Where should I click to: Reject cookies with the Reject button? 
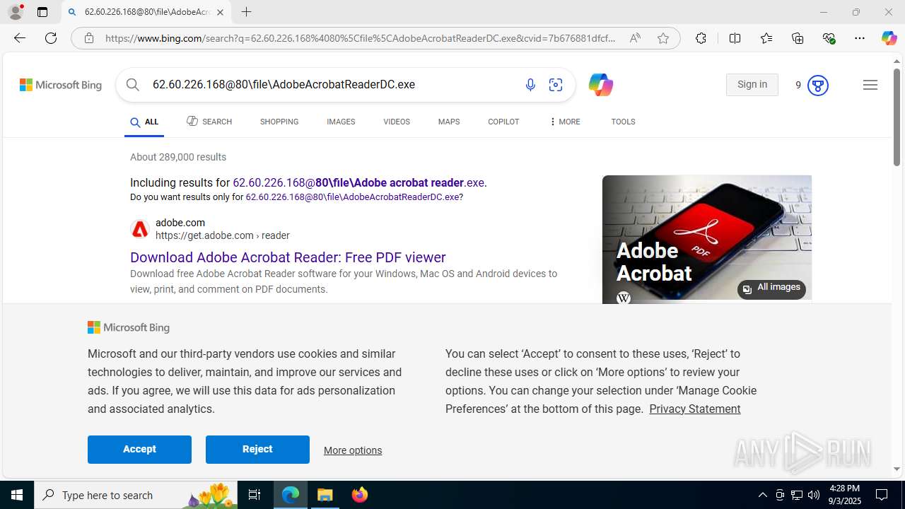(x=257, y=450)
